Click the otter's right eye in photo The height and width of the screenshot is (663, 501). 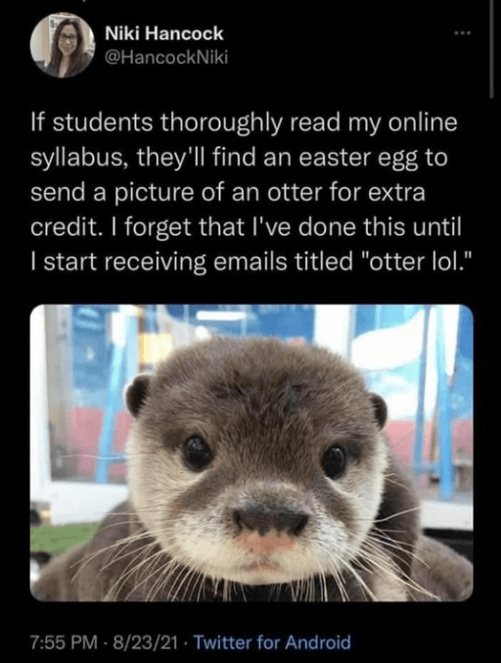(x=334, y=461)
